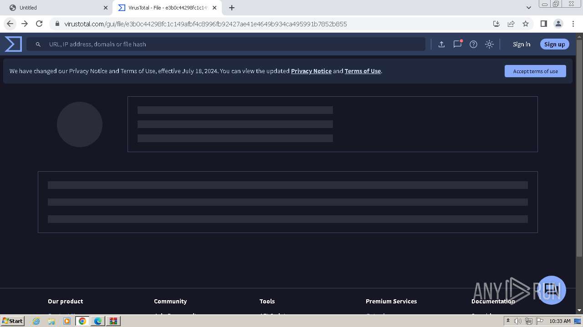Select the VirusTotal - File tab
The image size is (583, 327).
167,8
